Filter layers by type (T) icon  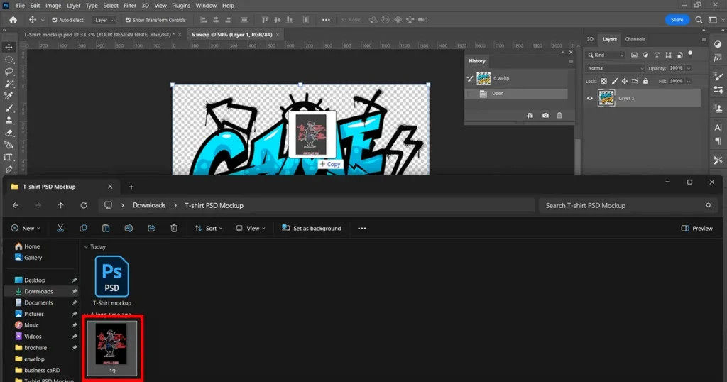point(657,55)
